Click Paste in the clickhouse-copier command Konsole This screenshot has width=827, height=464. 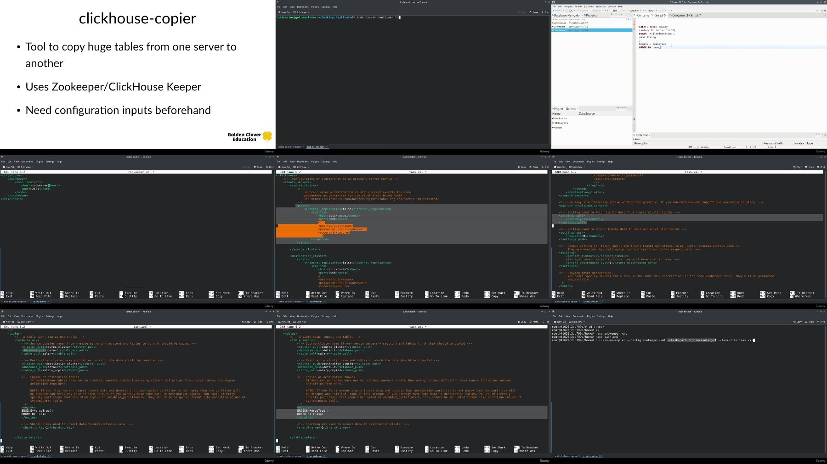pos(810,322)
